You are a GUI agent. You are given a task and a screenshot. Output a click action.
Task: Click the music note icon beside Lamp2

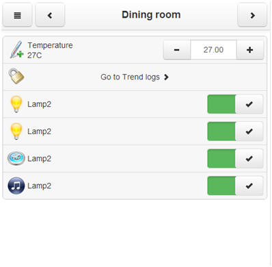pyautogui.click(x=16, y=186)
